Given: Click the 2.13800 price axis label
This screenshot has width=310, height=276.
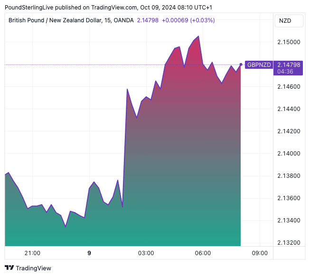Looking at the screenshot, I should (x=289, y=176).
